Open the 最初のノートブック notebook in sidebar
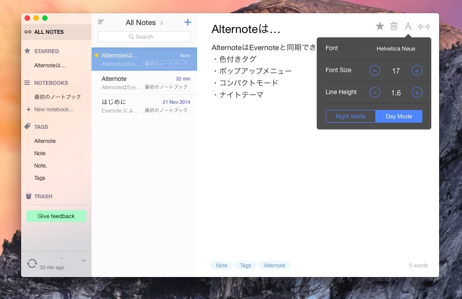The width and height of the screenshot is (462, 299). tap(58, 97)
